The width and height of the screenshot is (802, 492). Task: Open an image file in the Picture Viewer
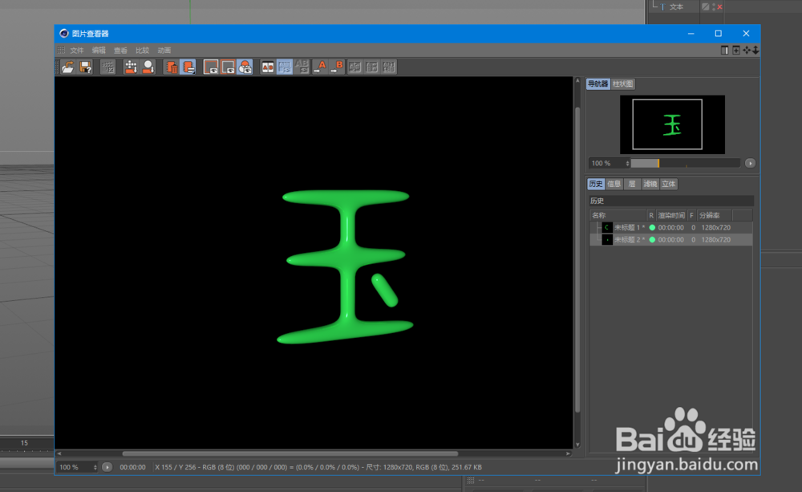[x=67, y=66]
